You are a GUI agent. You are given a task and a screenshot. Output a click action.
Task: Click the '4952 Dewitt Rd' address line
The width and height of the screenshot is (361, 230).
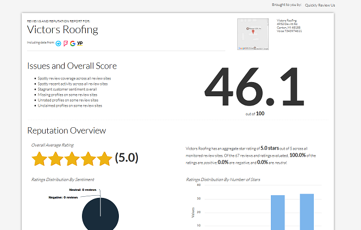click(x=287, y=24)
